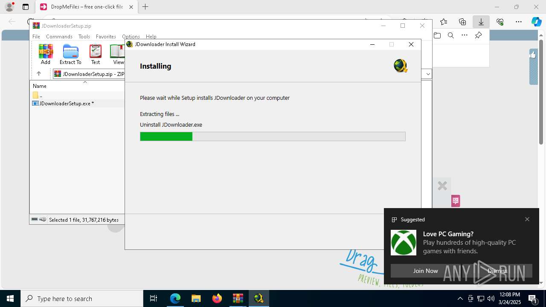Open Task View on taskbar
This screenshot has height=307, width=546.
tap(154, 298)
